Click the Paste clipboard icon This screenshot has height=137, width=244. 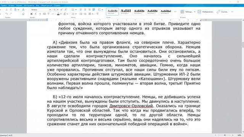pos(15,10)
